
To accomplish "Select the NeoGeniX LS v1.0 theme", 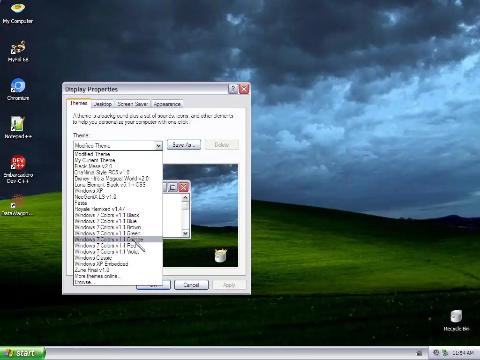I will [118, 197].
